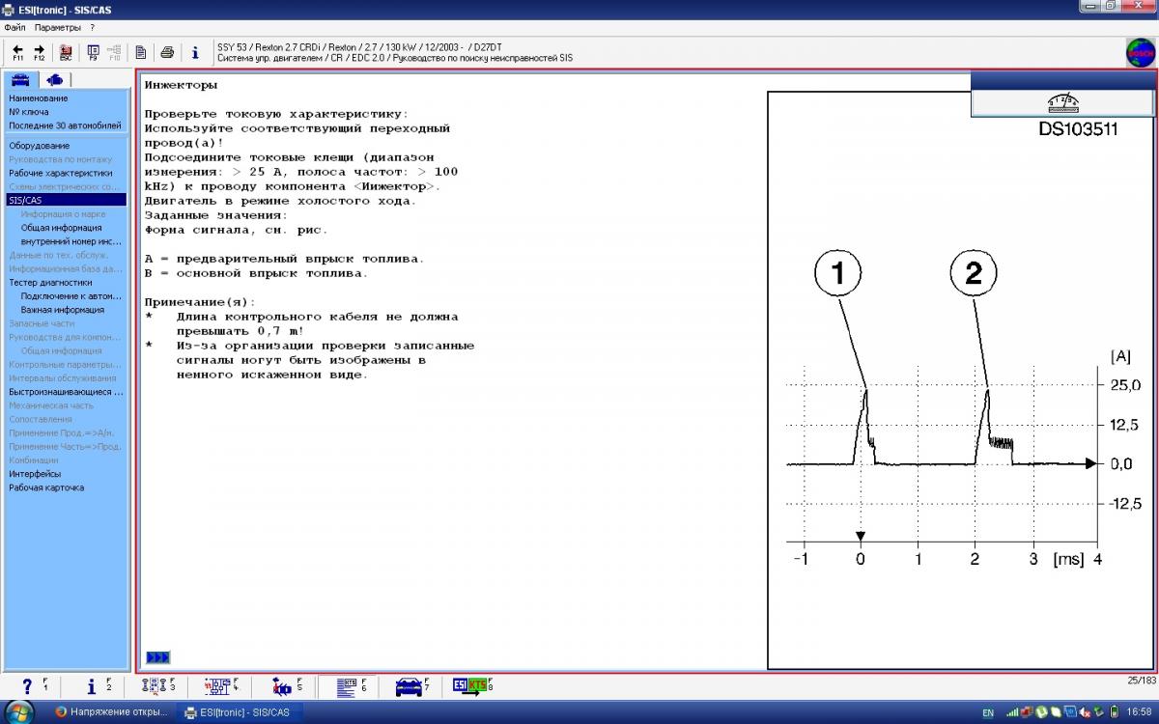
Task: Select the car tab in sidebar
Action: [x=20, y=80]
